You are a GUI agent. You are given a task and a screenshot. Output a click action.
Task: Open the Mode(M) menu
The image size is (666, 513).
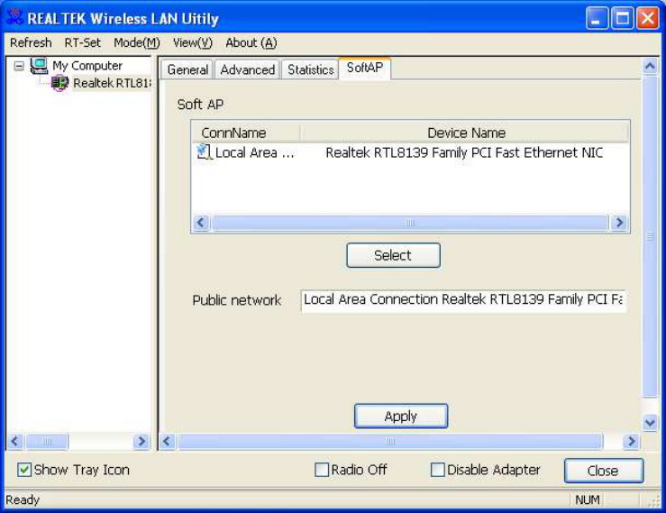[137, 43]
